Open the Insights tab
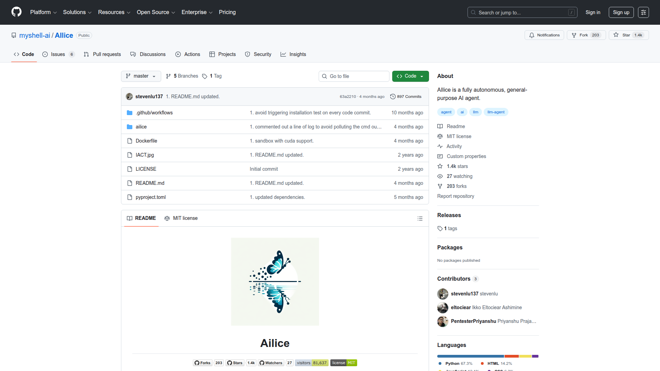Screen dimensions: 660x371 point(293,54)
